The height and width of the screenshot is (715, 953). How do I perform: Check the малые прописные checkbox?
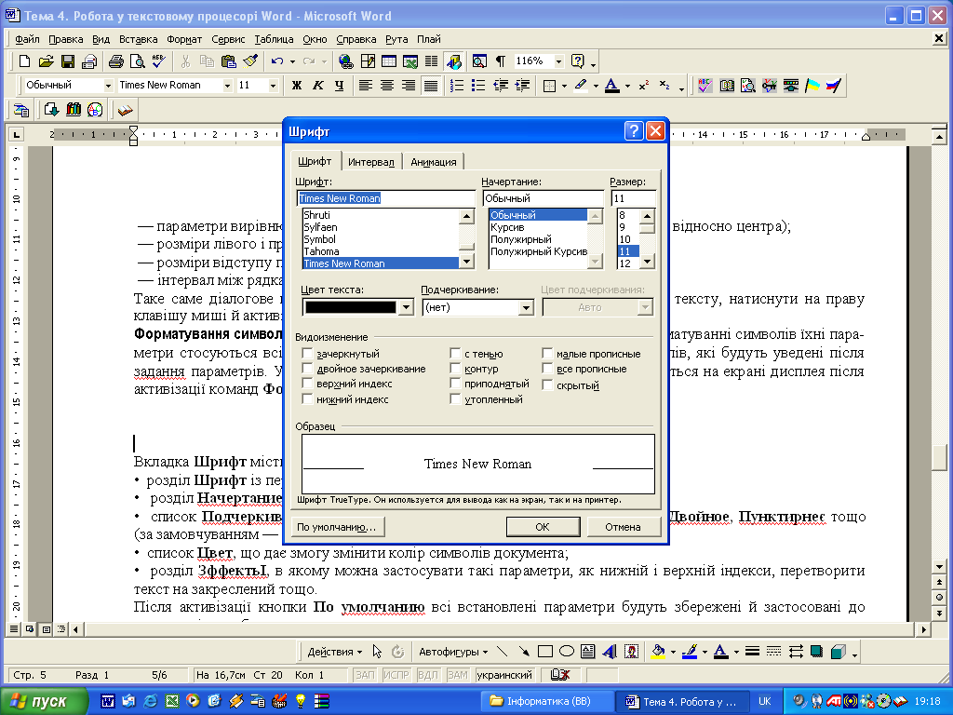pyautogui.click(x=547, y=353)
